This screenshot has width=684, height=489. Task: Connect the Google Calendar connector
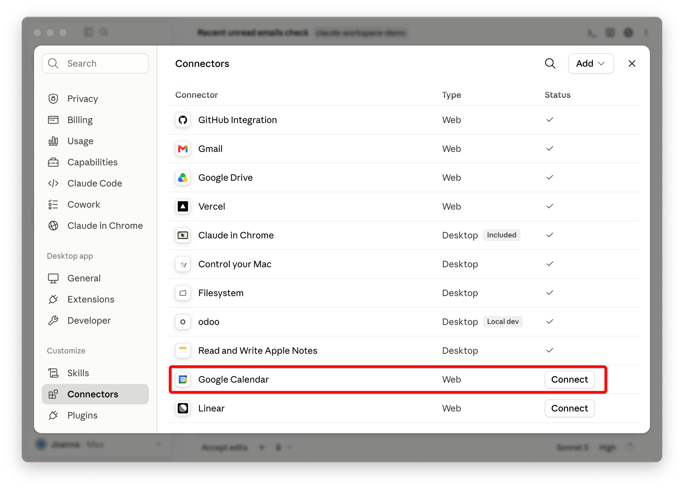click(569, 379)
